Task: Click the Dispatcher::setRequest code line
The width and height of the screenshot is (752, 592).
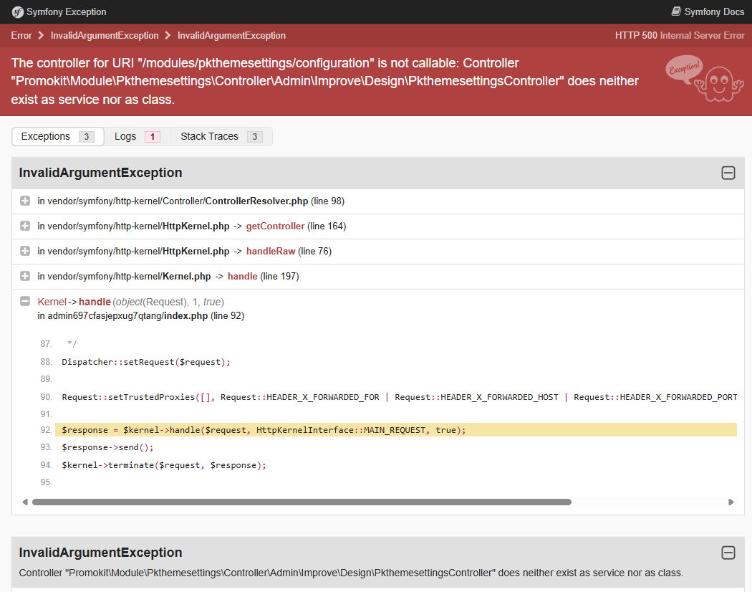Action: pos(146,362)
